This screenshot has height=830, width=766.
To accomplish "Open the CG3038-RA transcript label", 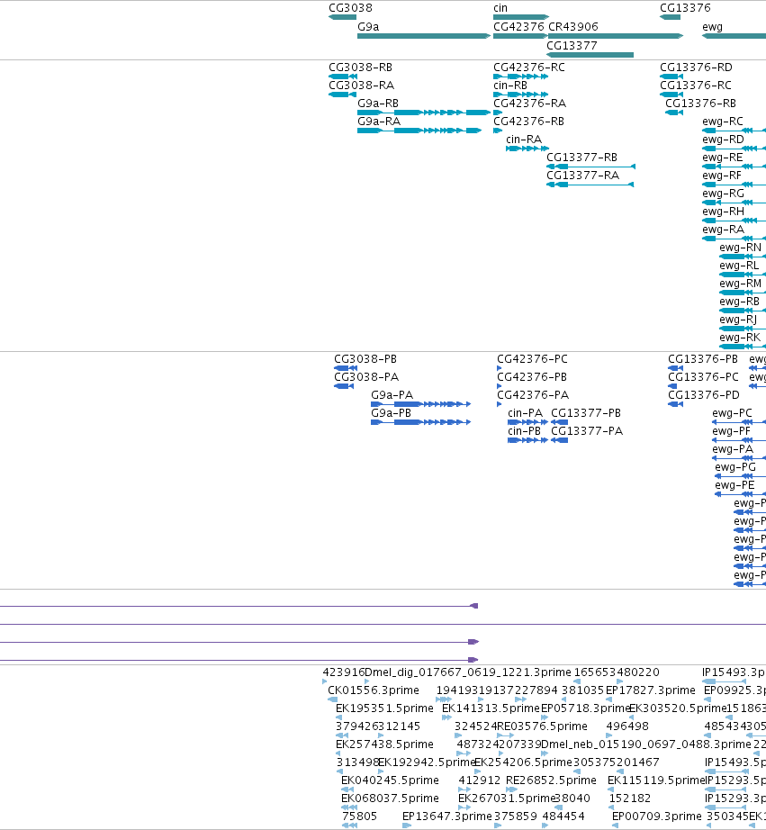I will coord(362,86).
